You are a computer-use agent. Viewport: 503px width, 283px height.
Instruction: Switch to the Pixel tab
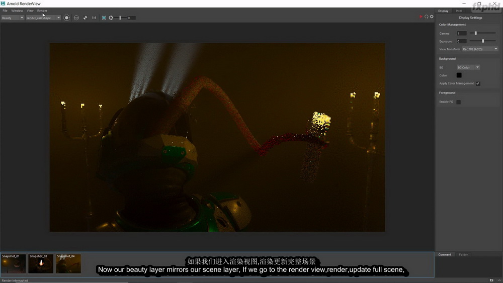coord(459,11)
